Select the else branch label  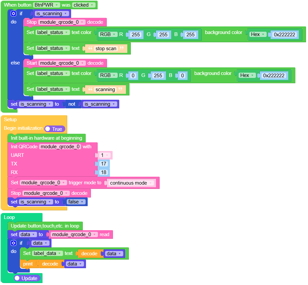click(15, 63)
